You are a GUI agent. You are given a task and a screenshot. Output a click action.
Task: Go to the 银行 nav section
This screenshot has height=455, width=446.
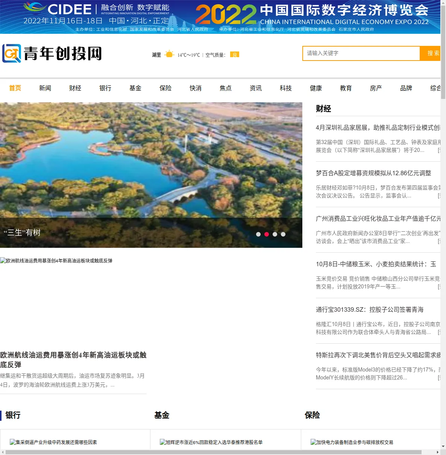pyautogui.click(x=105, y=88)
